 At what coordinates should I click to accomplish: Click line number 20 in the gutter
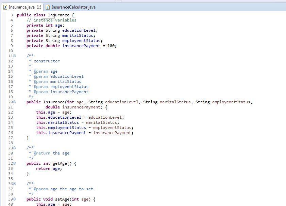tap(11, 102)
